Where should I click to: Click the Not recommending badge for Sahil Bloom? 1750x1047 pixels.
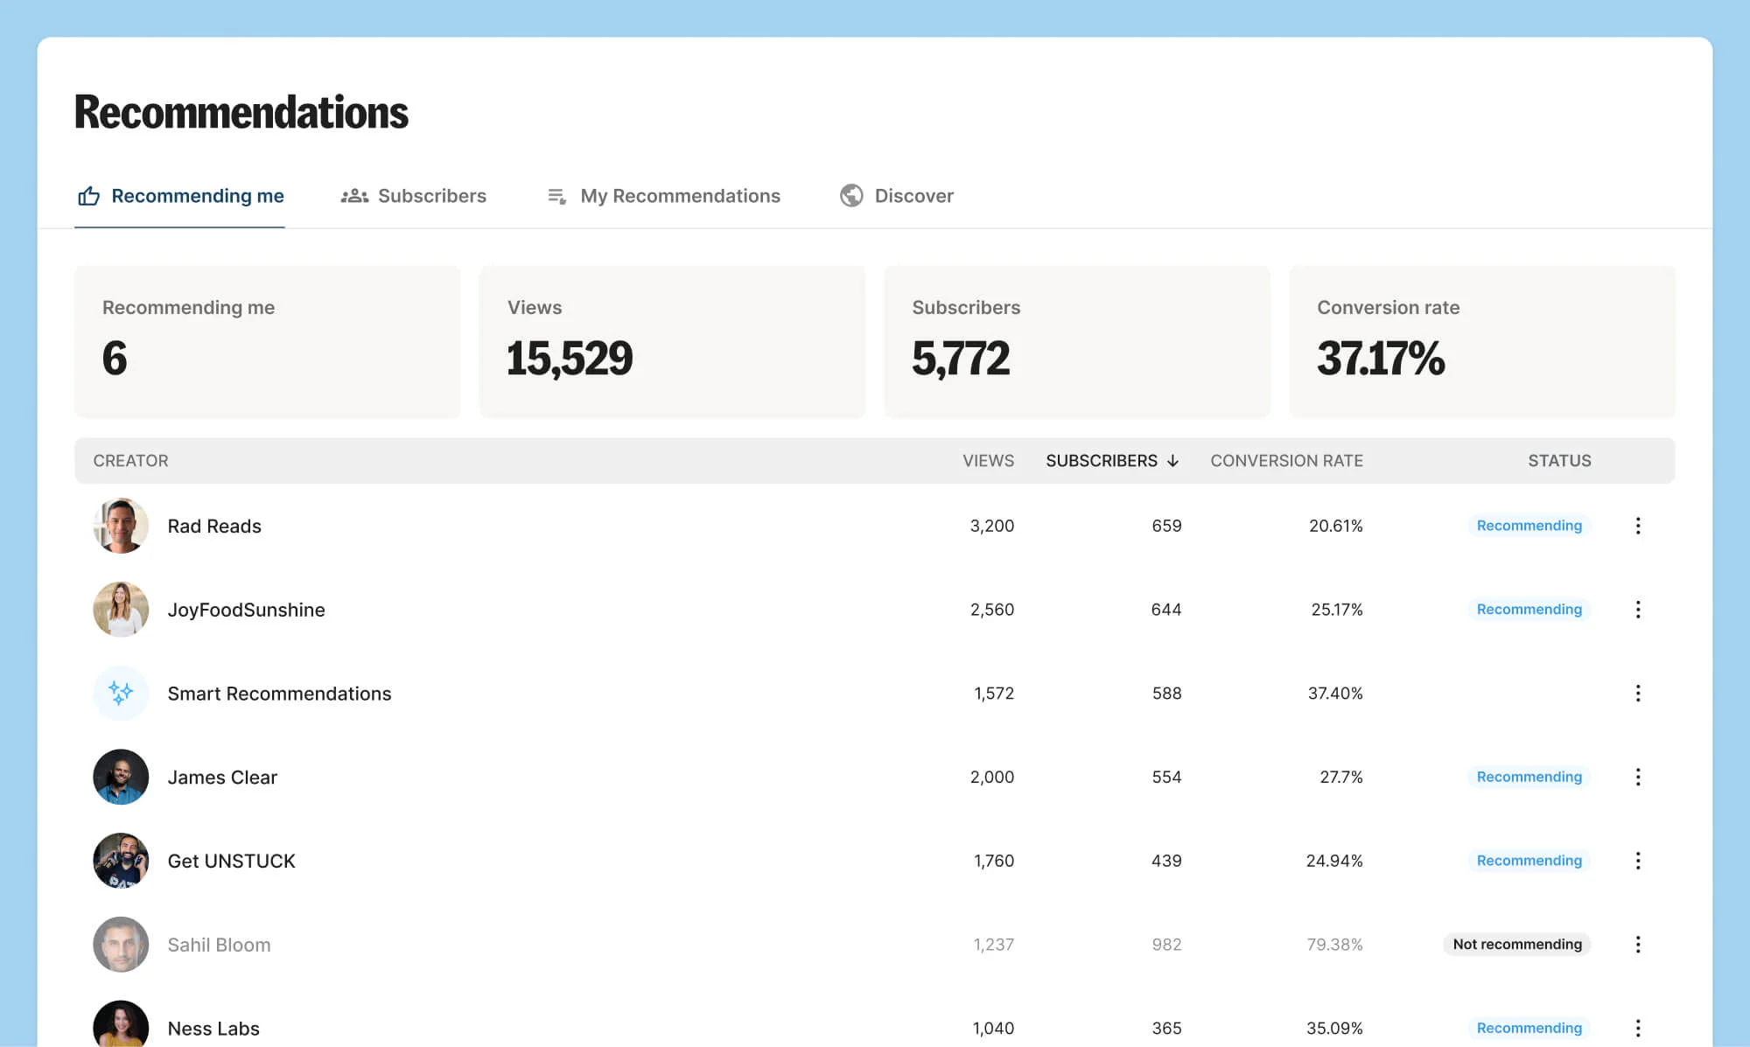[x=1516, y=945]
